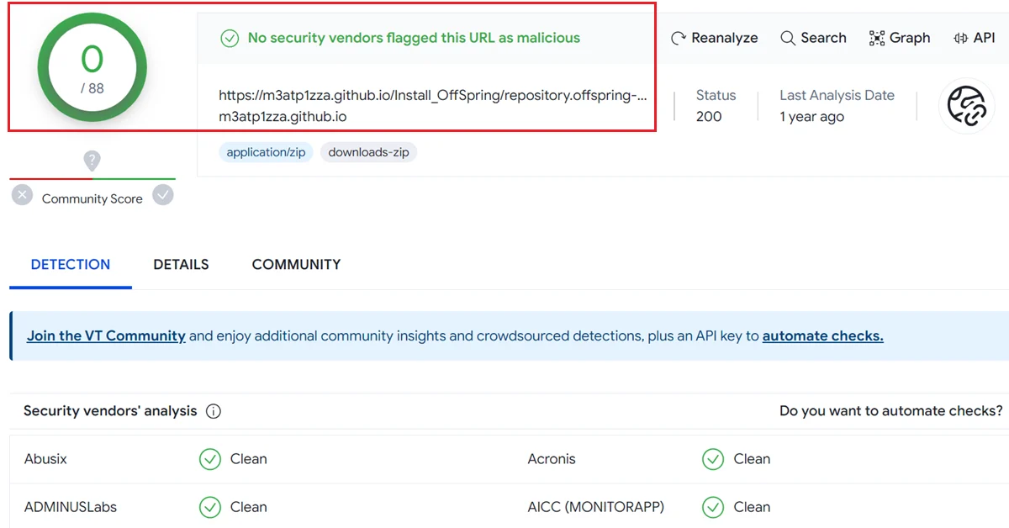The height and width of the screenshot is (528, 1009).
Task: Click the downloads-zip tag
Action: coord(369,152)
